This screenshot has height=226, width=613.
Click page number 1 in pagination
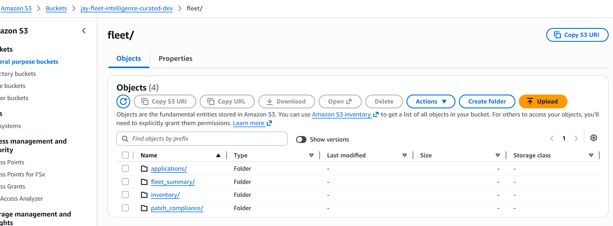pyautogui.click(x=564, y=138)
